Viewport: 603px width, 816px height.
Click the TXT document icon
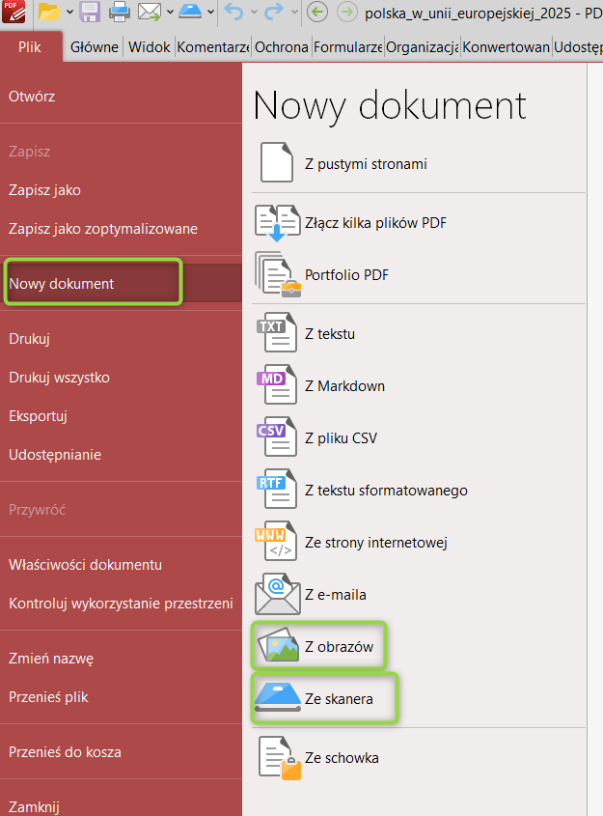click(277, 333)
